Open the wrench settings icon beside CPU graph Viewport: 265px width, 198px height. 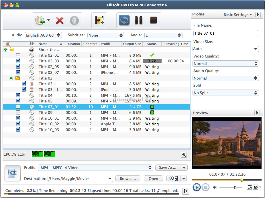coord(184,155)
